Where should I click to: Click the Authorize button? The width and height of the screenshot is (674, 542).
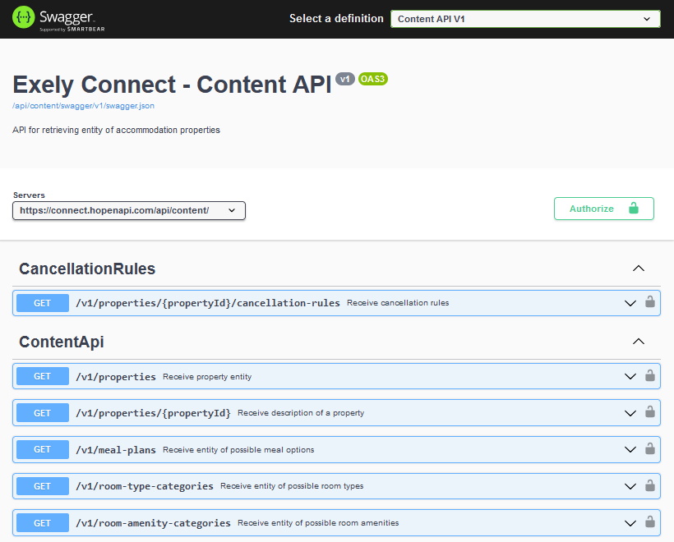604,209
